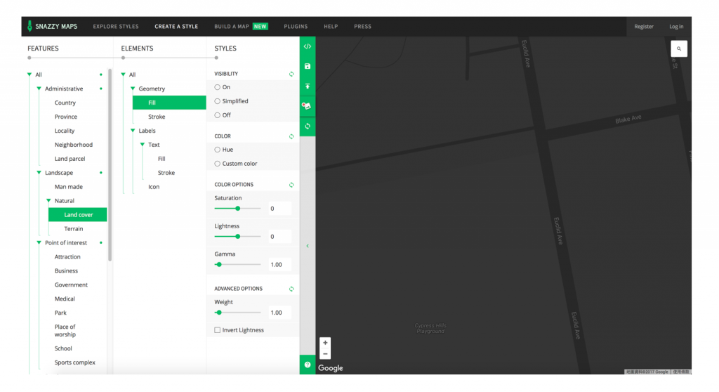
Task: Select visibility Simplified radio button
Action: coord(218,101)
